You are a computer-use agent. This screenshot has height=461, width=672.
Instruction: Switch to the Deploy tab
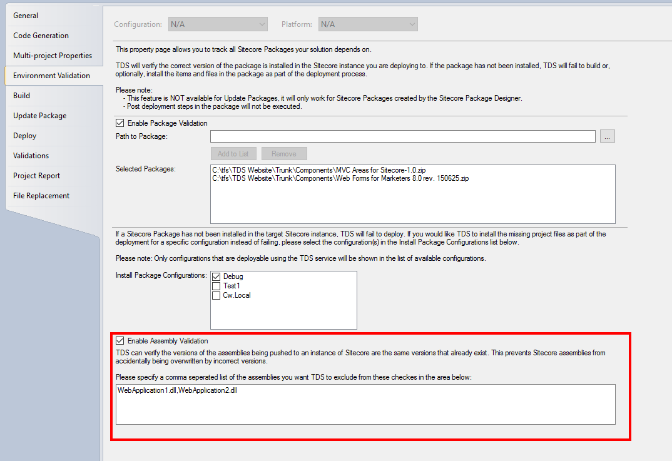tap(54, 136)
